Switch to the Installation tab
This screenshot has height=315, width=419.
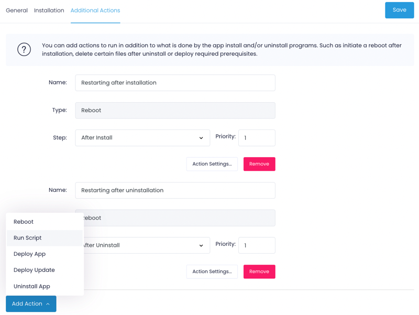(x=49, y=10)
